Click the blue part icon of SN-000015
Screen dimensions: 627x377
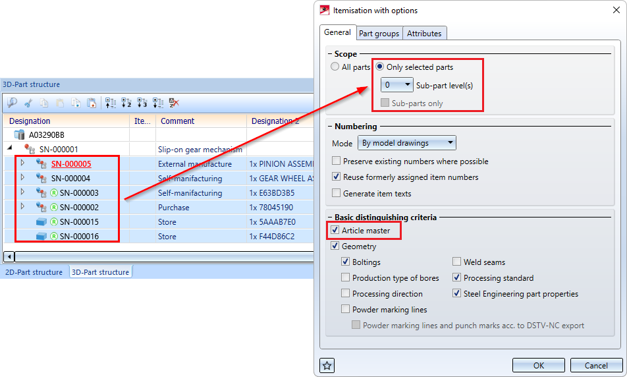41,221
